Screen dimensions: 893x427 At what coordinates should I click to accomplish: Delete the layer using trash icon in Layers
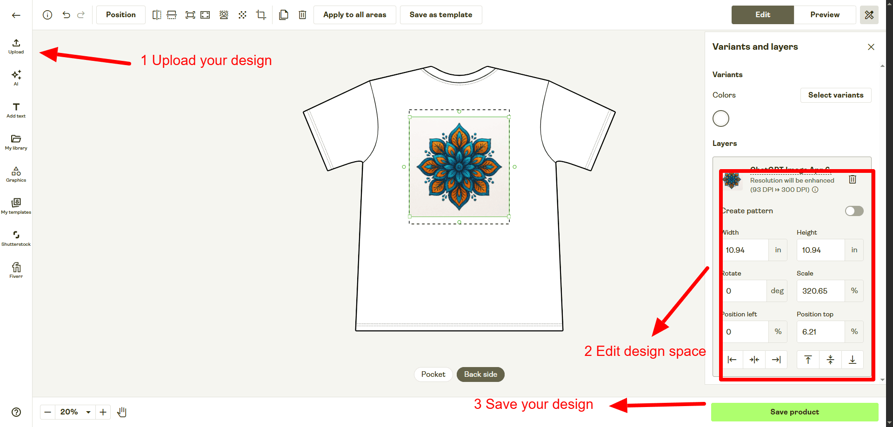pos(852,180)
